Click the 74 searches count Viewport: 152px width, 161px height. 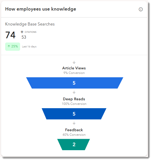11,35
